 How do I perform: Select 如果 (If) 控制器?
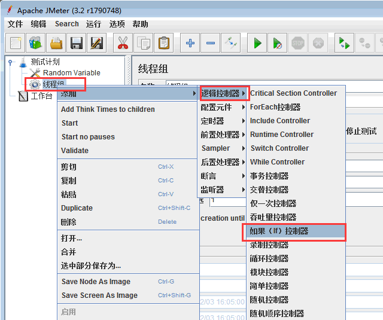click(296, 231)
